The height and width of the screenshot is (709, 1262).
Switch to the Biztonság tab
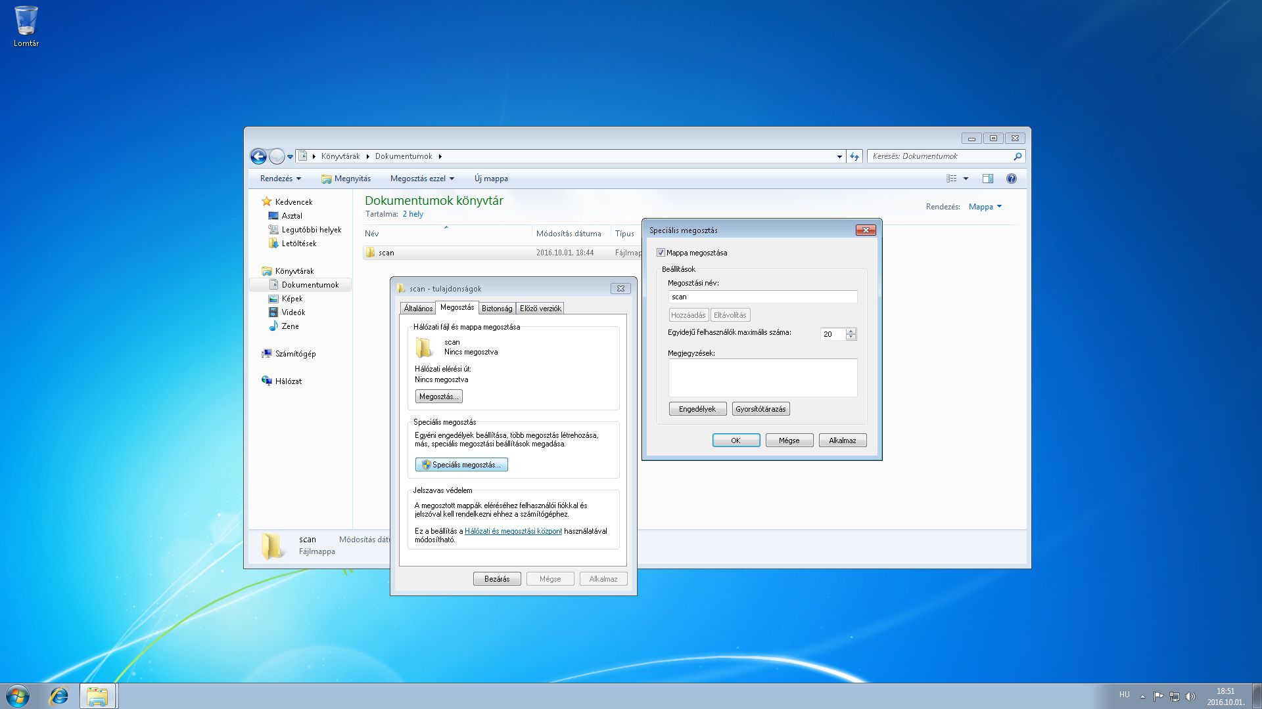pyautogui.click(x=497, y=309)
